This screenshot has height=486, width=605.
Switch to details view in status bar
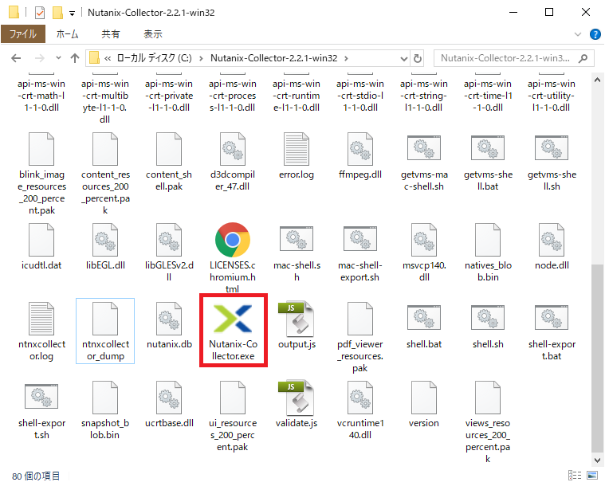pyautogui.click(x=575, y=475)
